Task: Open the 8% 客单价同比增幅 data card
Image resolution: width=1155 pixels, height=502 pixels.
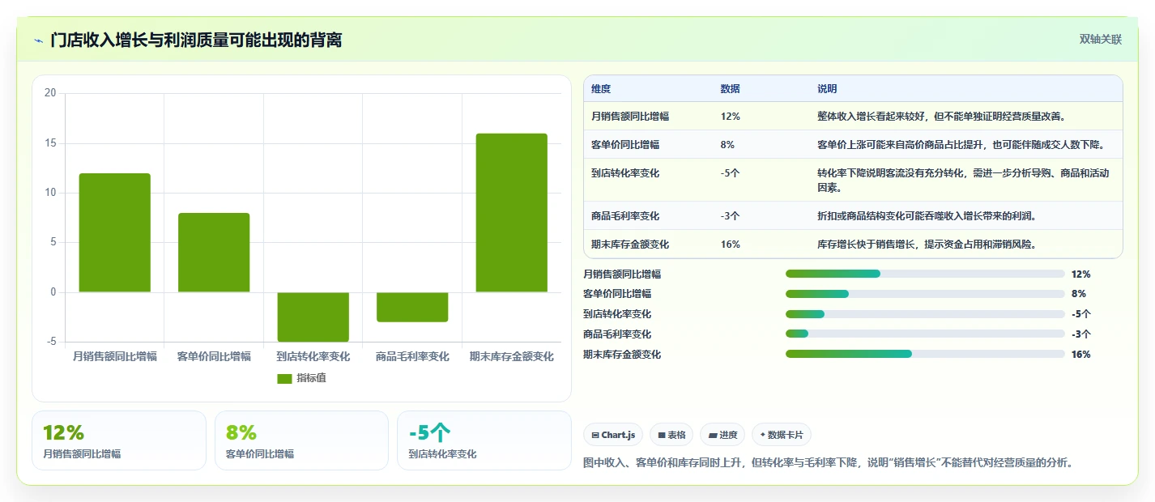Action: tap(301, 440)
